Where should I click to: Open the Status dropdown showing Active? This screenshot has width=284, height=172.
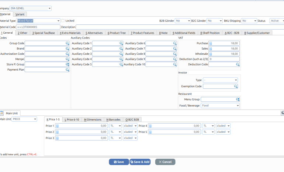tap(277, 21)
